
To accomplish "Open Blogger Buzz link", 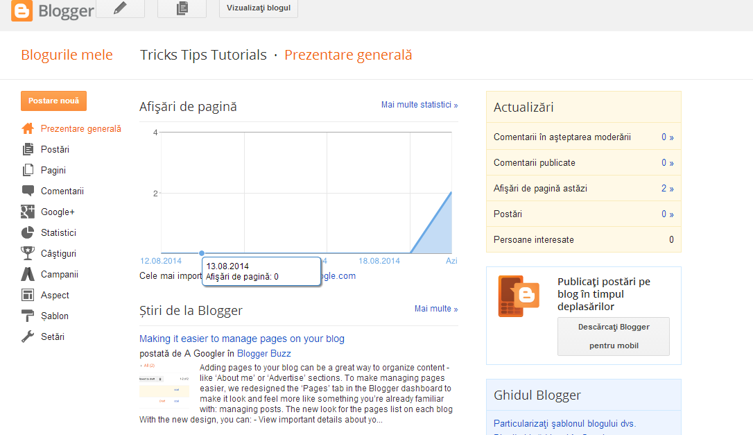I will pyautogui.click(x=264, y=354).
